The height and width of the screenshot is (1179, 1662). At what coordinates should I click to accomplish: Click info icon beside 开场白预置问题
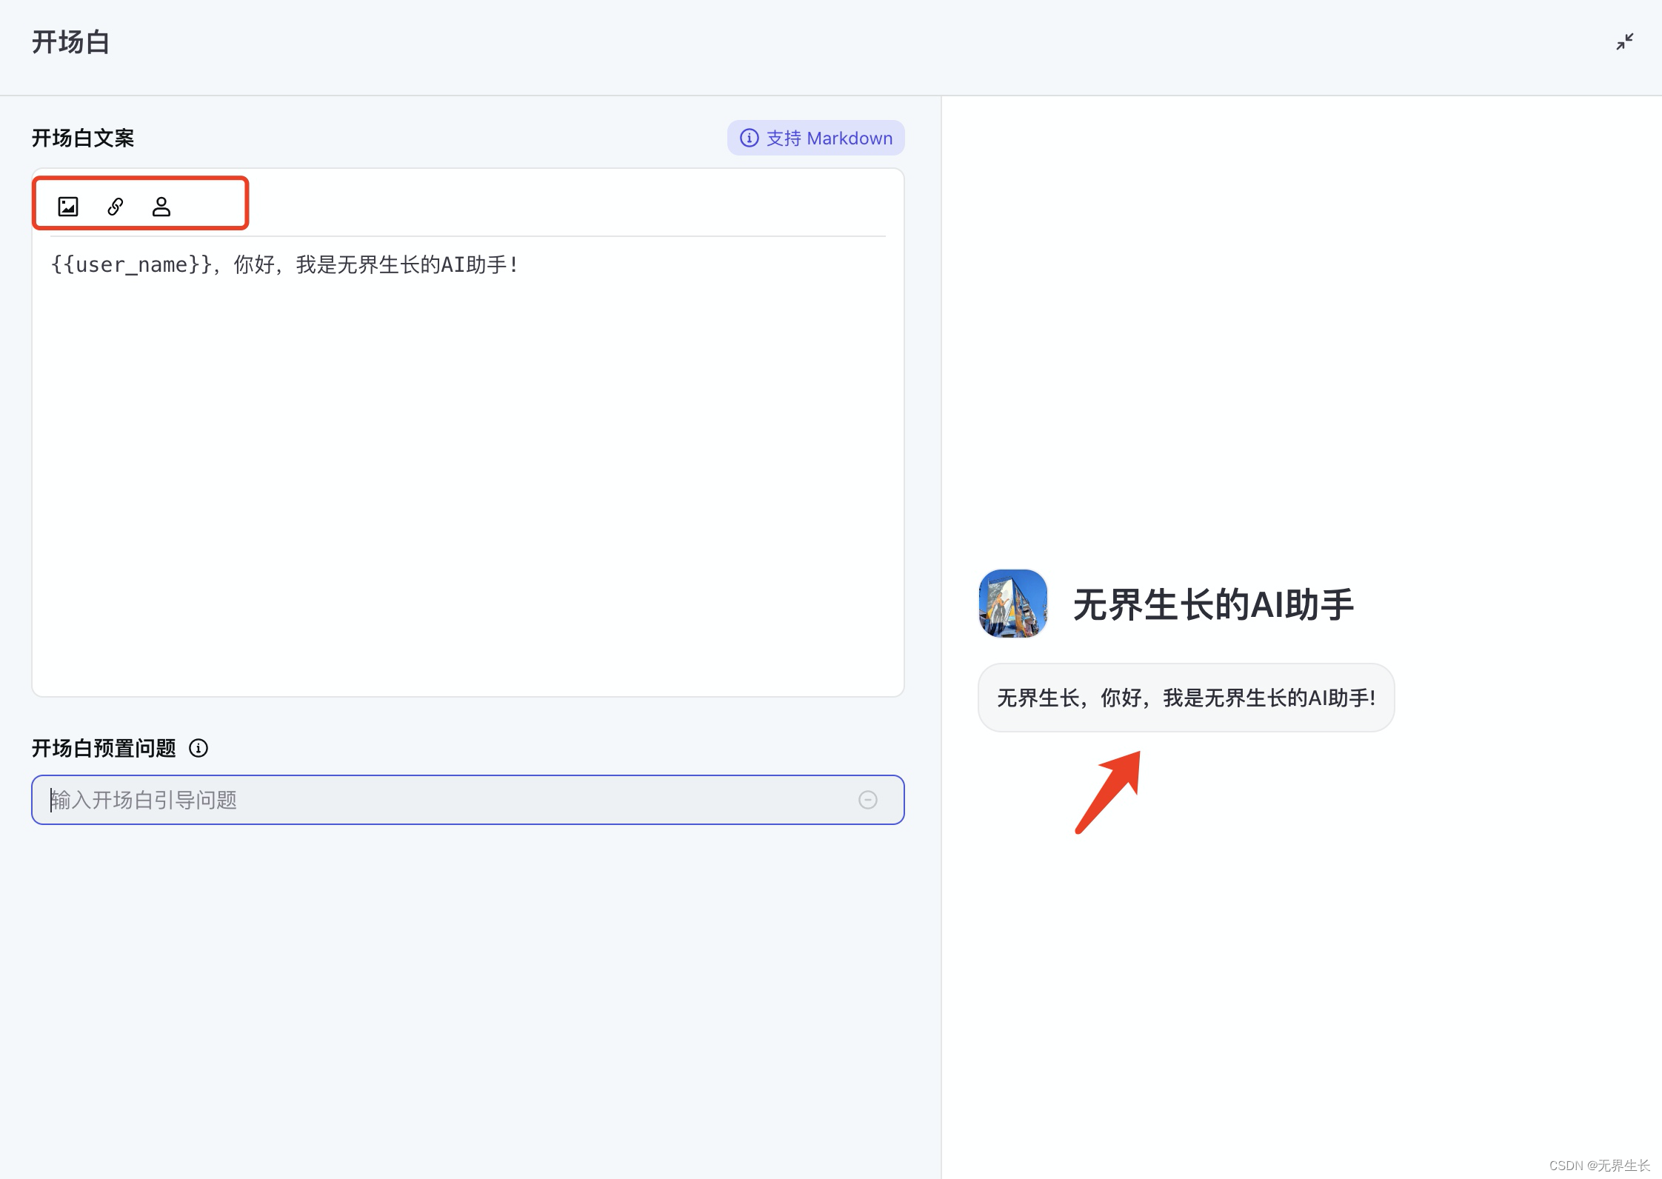tap(198, 748)
